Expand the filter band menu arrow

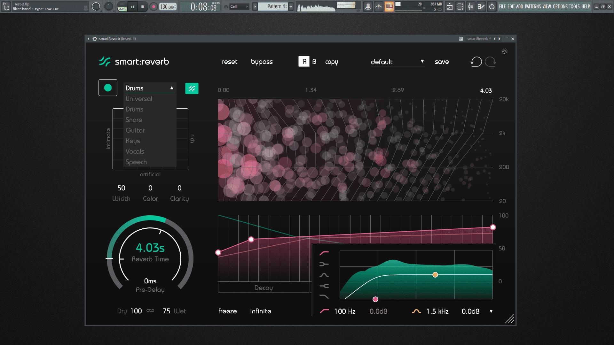[x=491, y=311]
